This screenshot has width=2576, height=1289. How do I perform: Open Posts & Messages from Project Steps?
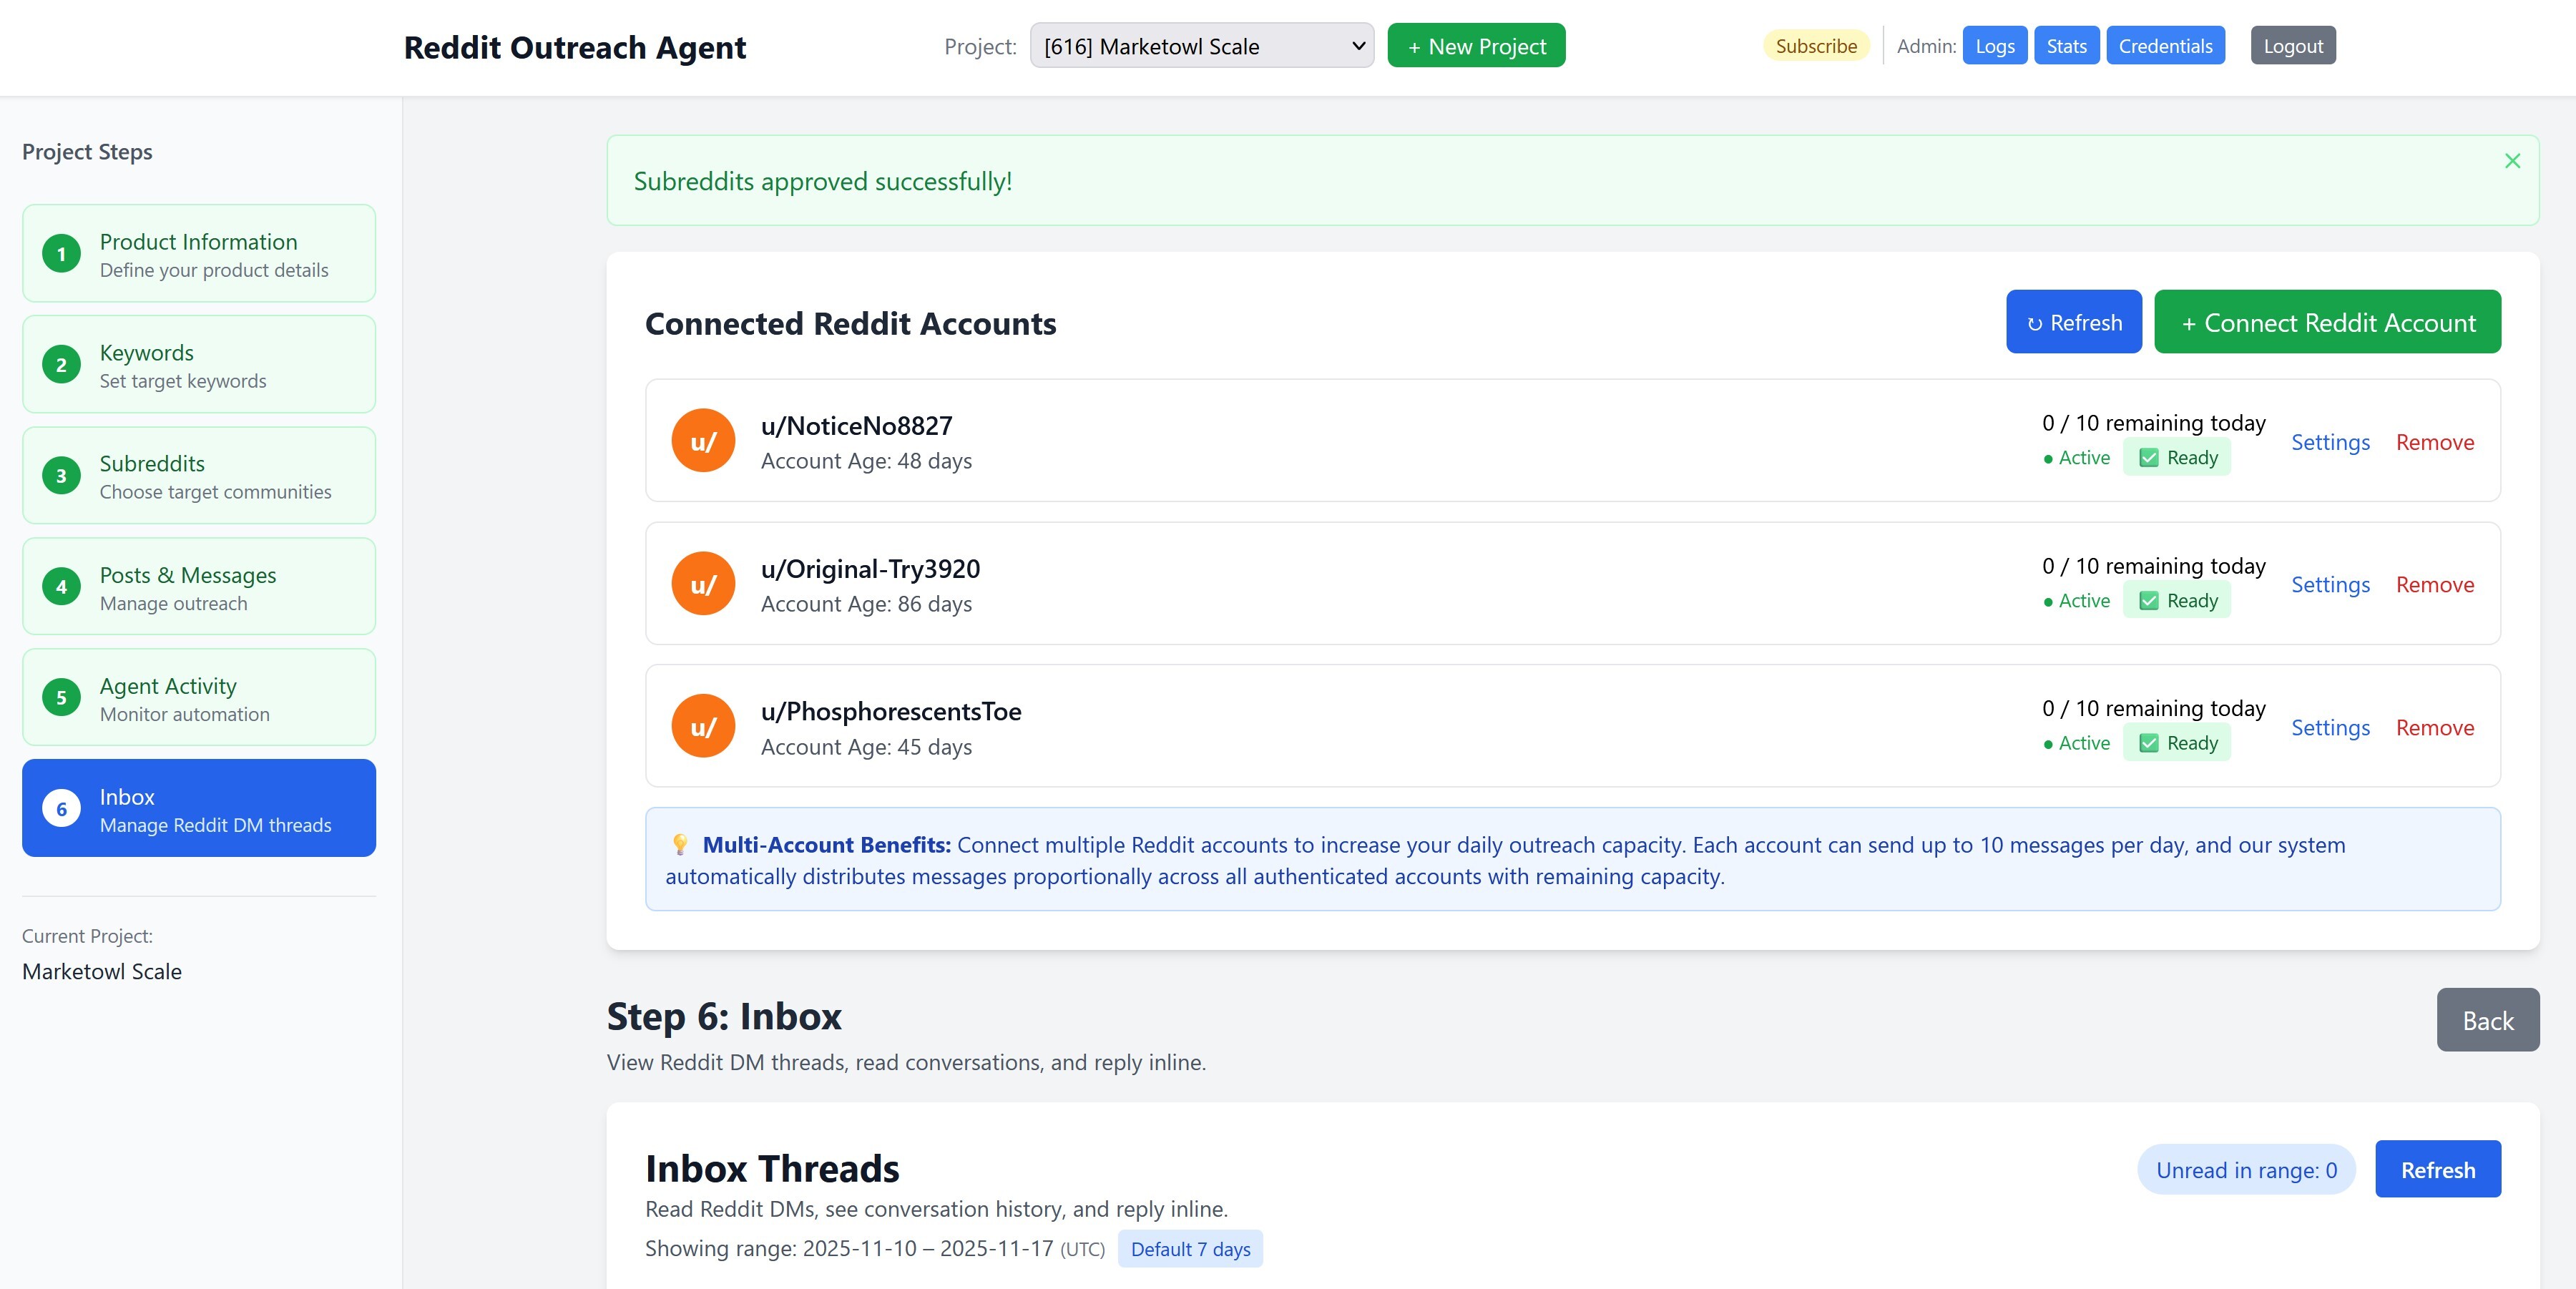click(198, 586)
